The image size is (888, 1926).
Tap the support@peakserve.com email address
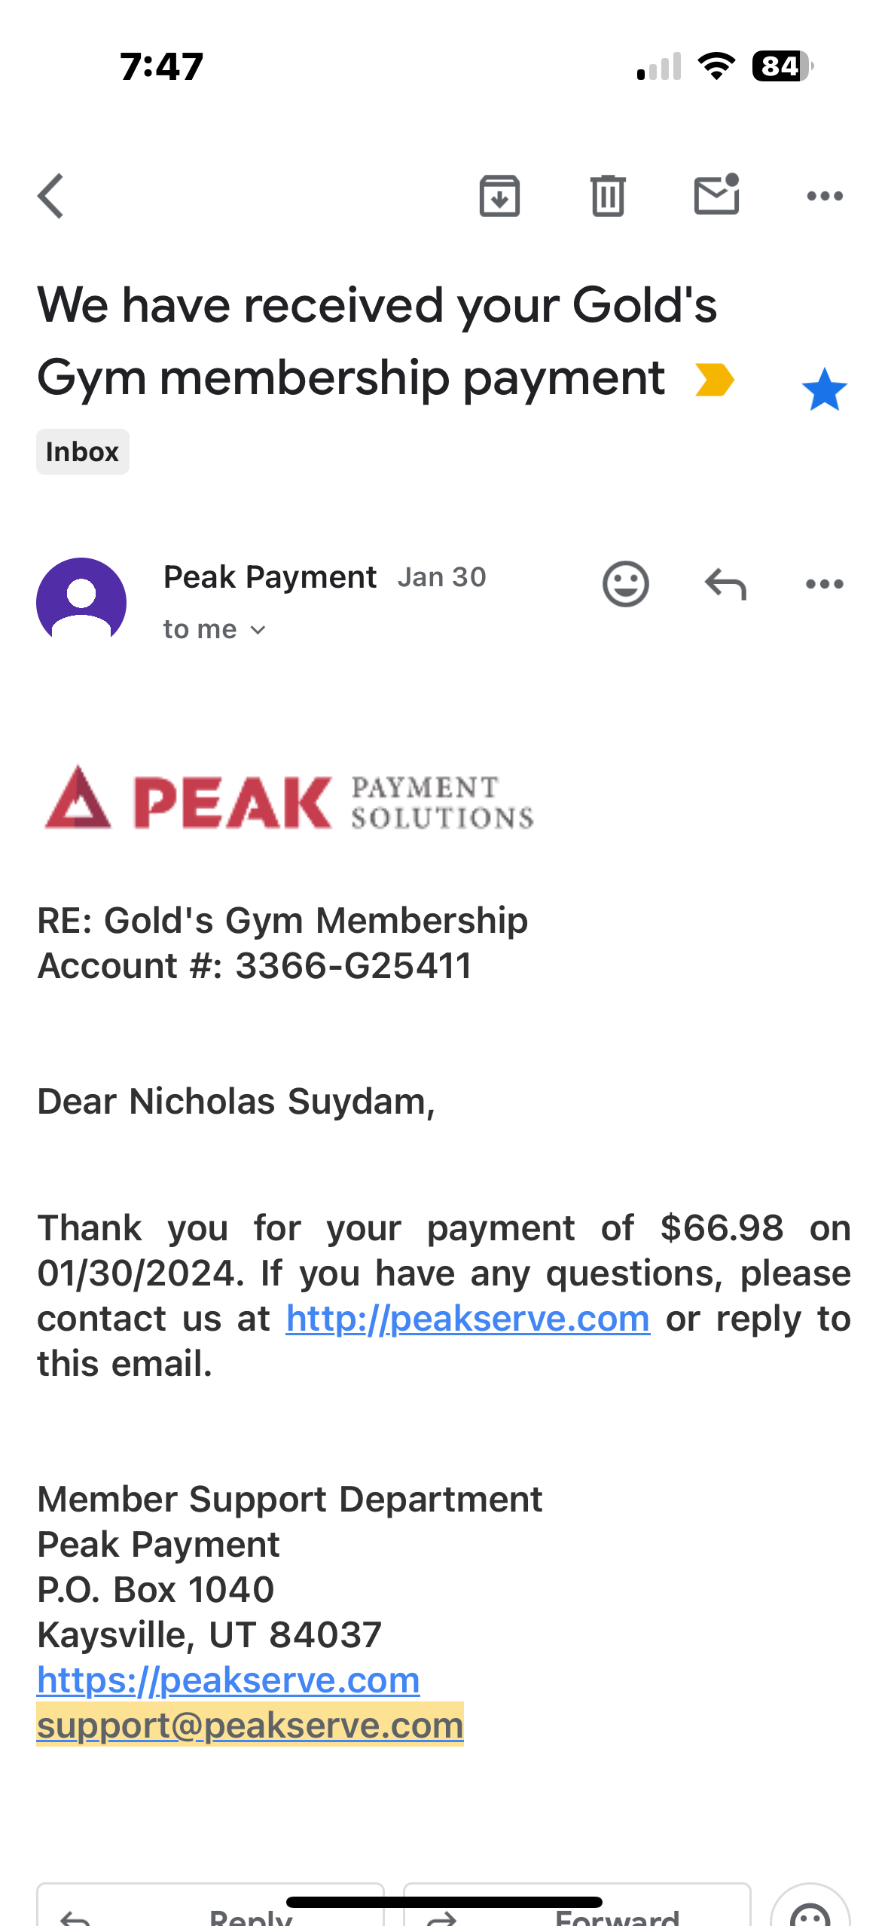tap(250, 1726)
